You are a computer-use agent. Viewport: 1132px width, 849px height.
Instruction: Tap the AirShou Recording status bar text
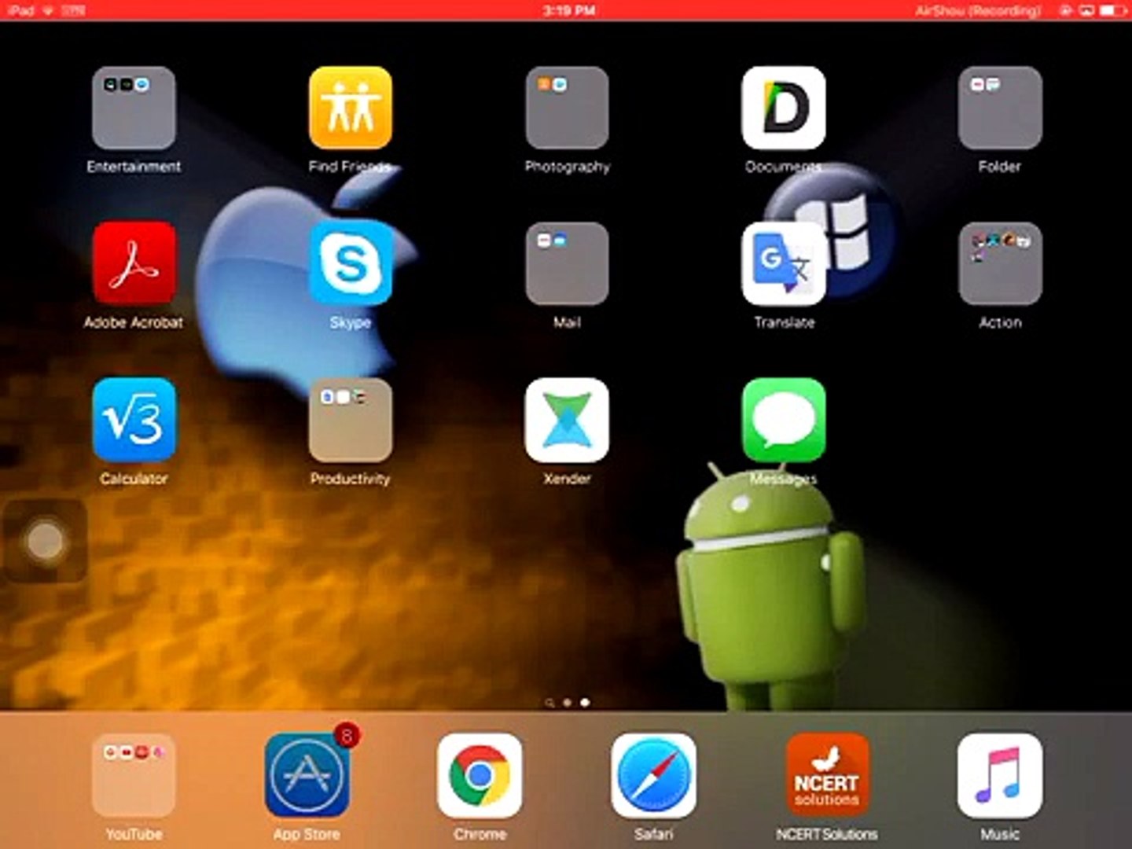tap(978, 10)
